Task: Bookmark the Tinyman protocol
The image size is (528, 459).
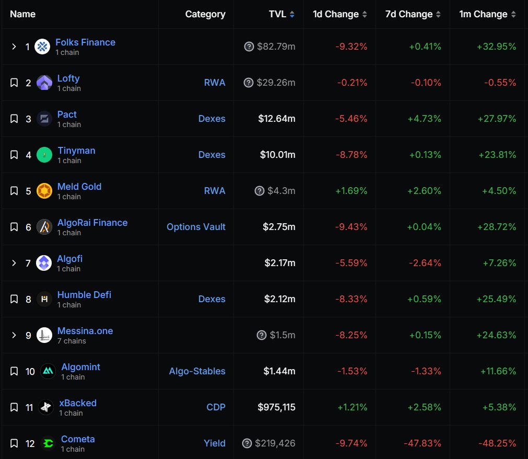Action: pos(14,155)
